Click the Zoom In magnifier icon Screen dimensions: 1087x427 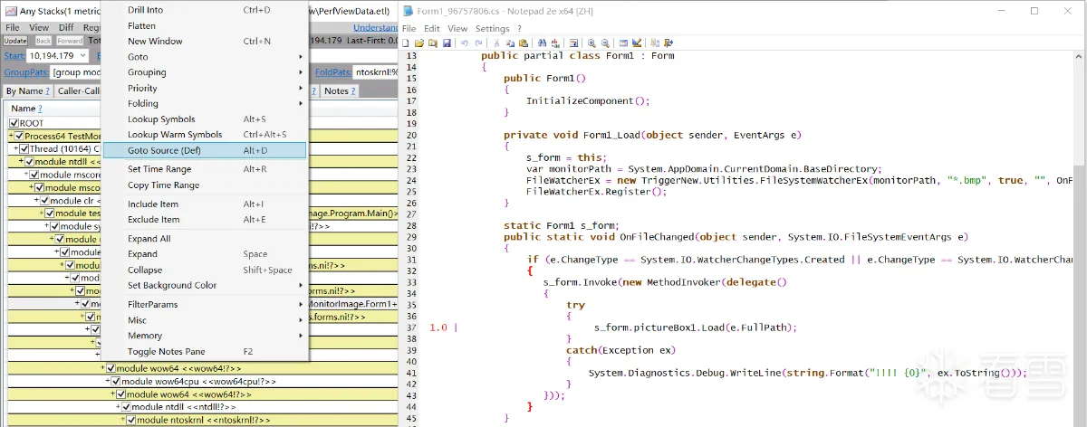tap(591, 43)
